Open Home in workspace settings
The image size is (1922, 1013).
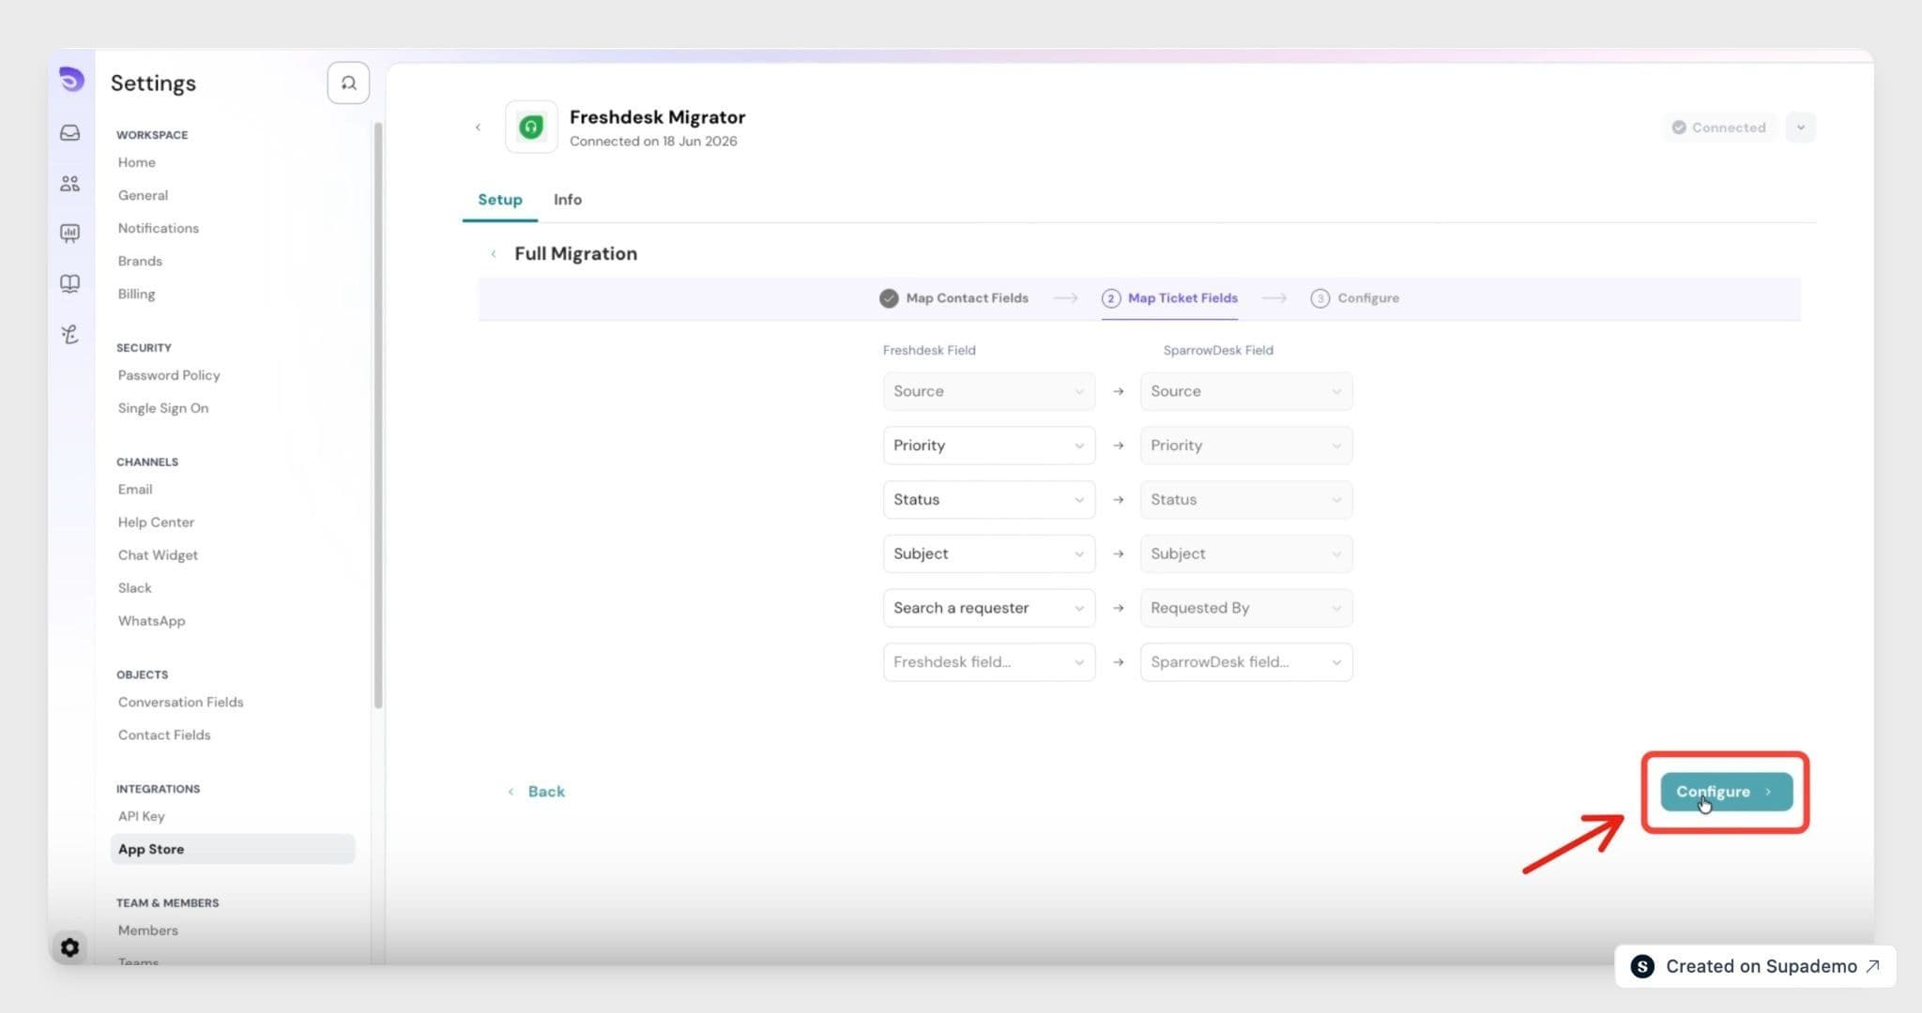pyautogui.click(x=137, y=162)
